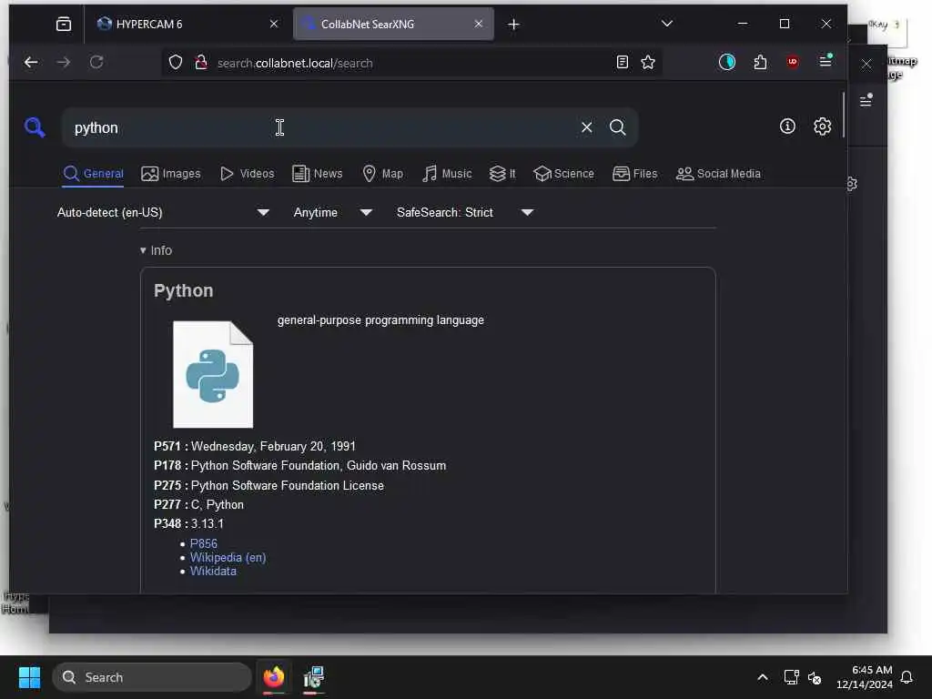The image size is (932, 699).
Task: Click the version '3.13.1' value
Action: 207,523
